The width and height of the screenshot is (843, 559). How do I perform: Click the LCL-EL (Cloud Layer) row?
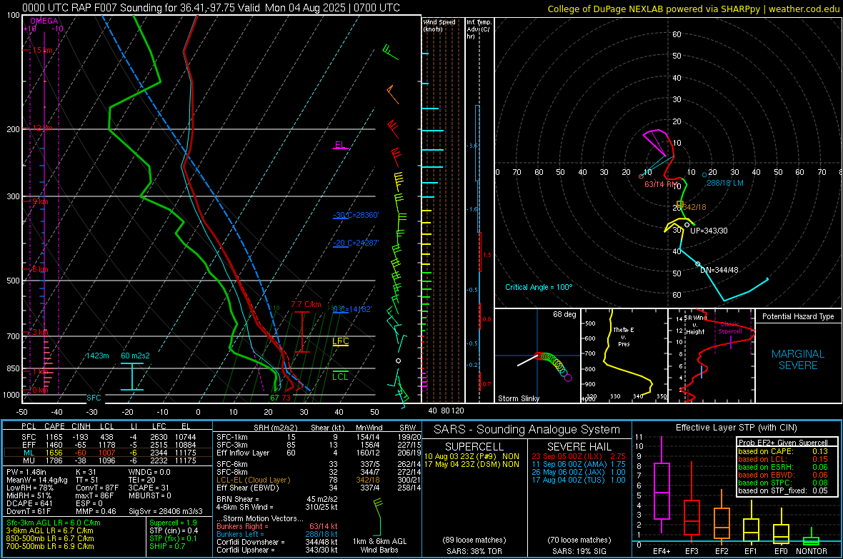tap(319, 480)
